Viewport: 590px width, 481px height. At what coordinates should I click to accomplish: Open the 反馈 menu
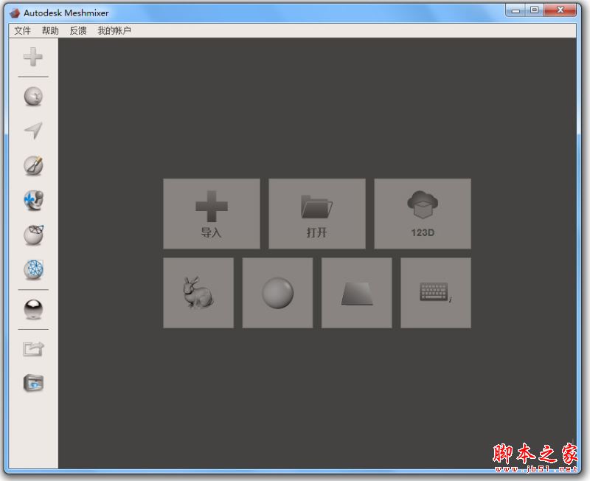(x=78, y=30)
